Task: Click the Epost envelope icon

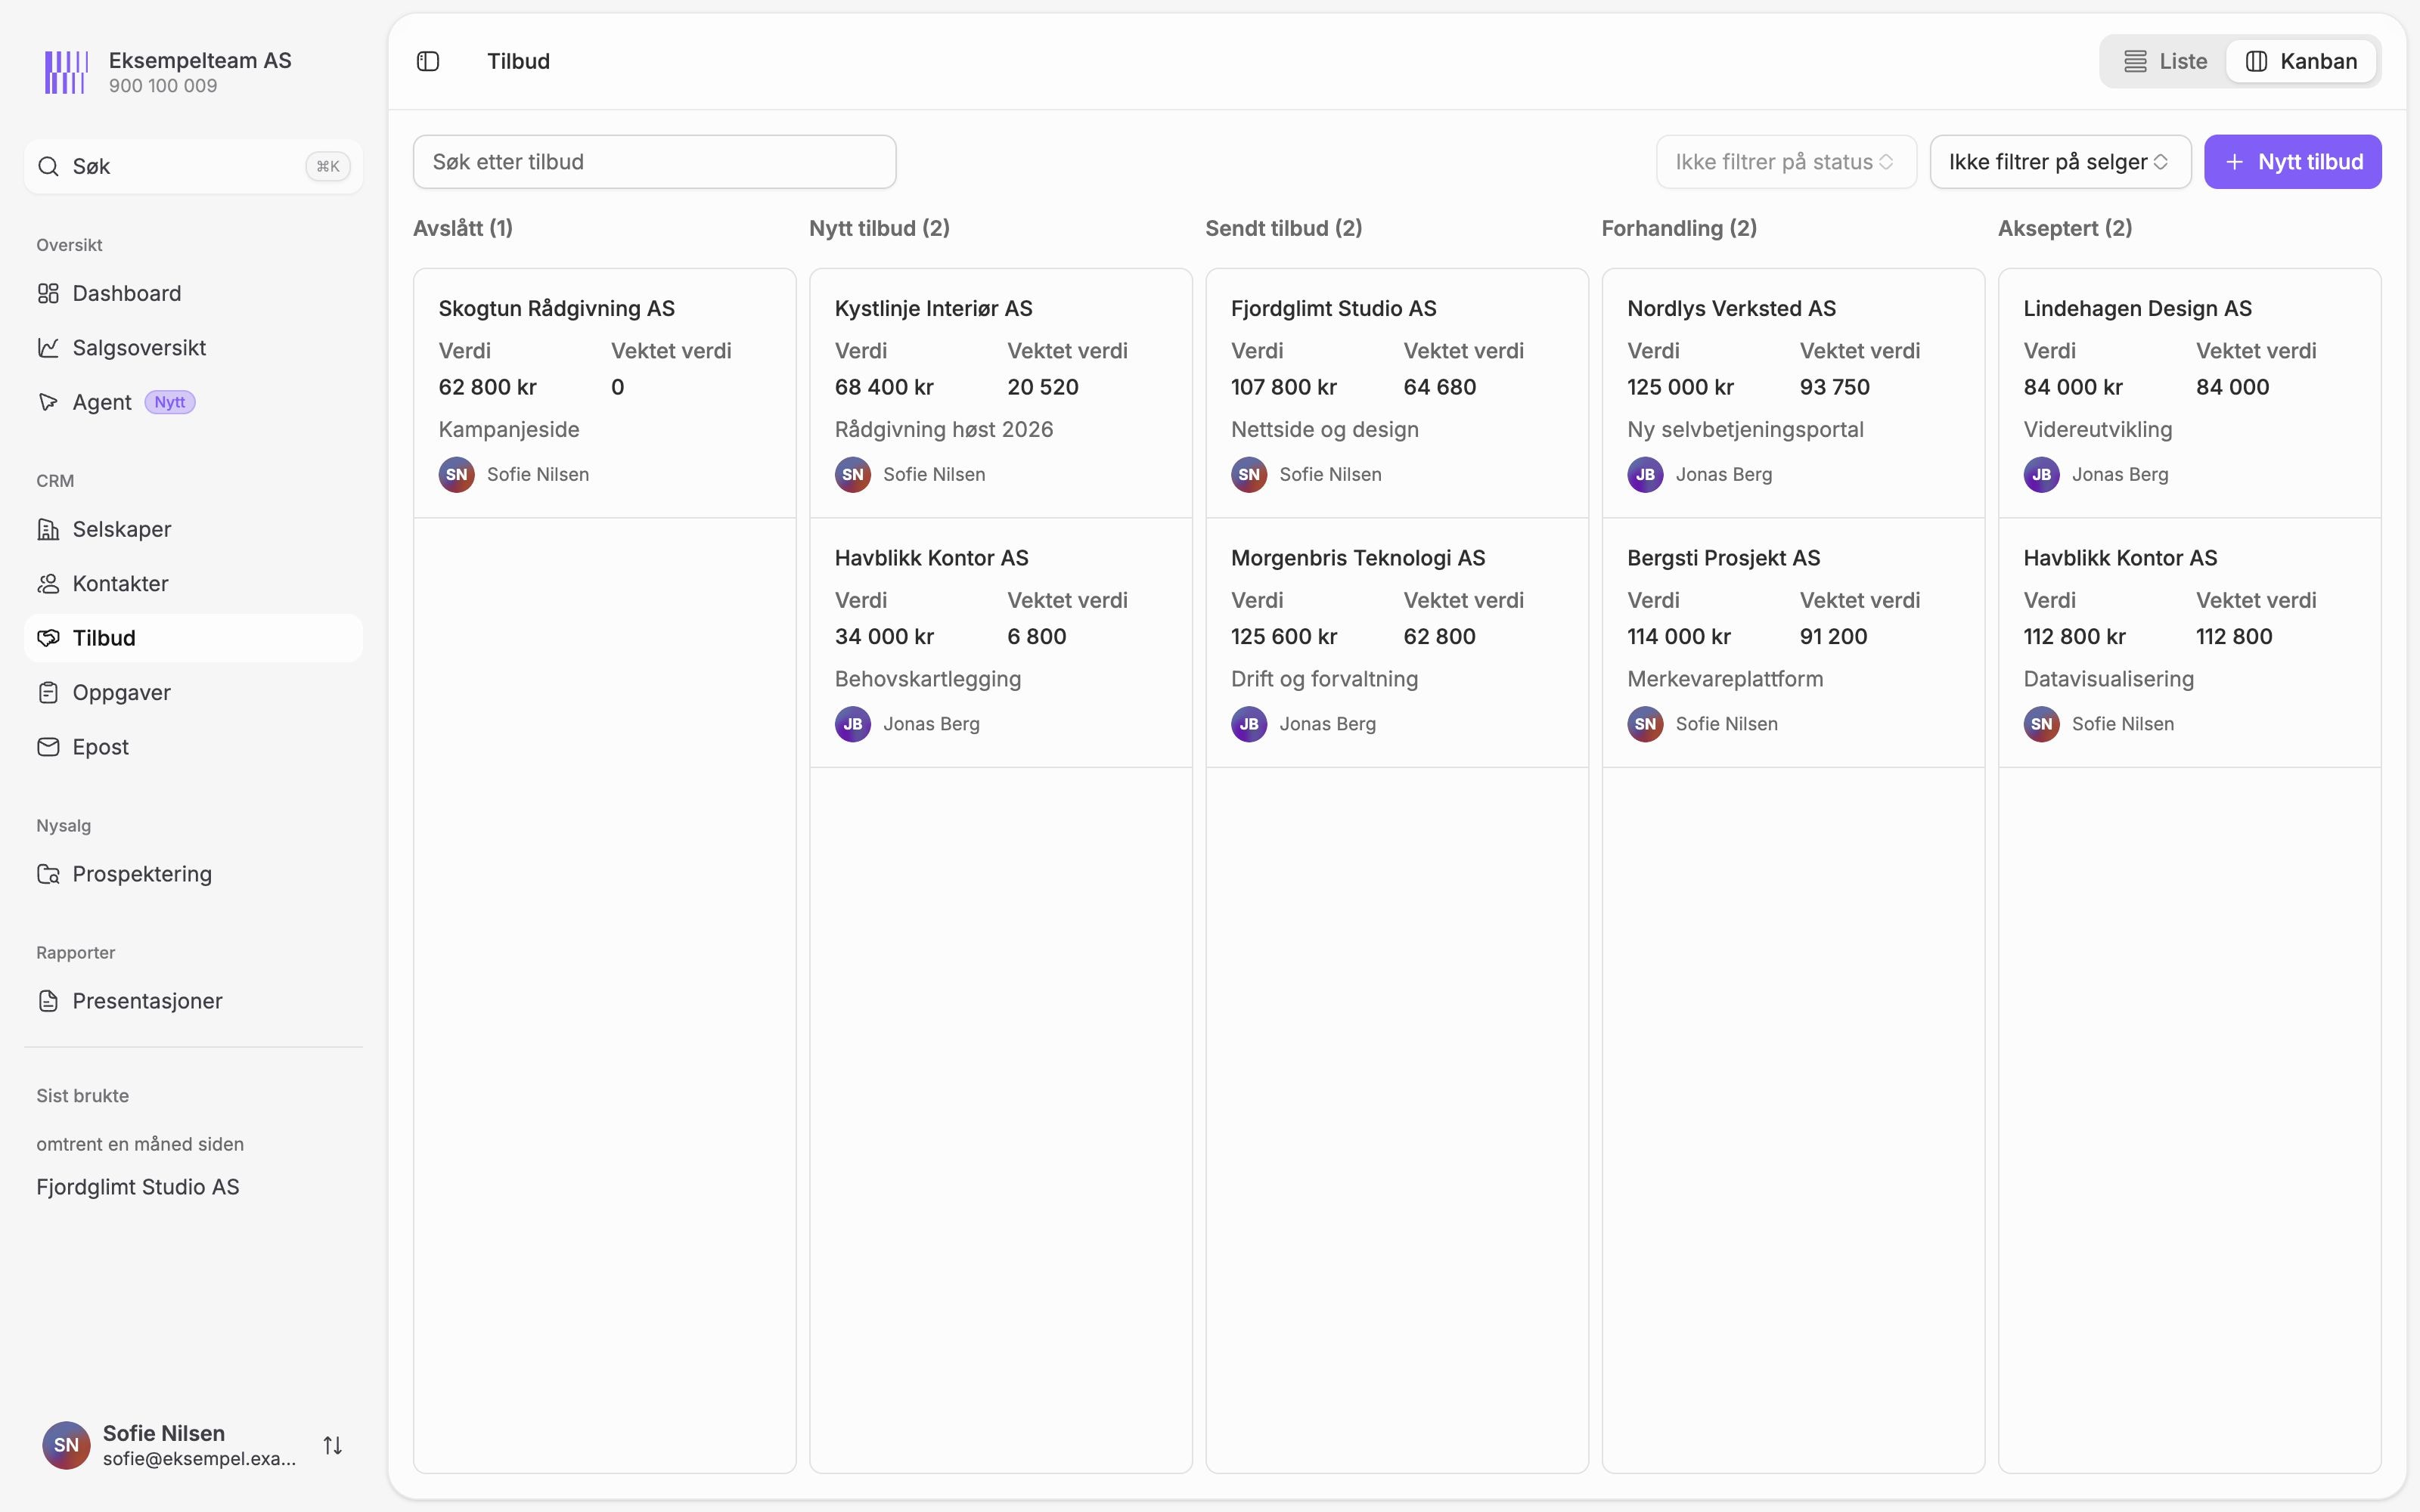Action: click(x=48, y=747)
